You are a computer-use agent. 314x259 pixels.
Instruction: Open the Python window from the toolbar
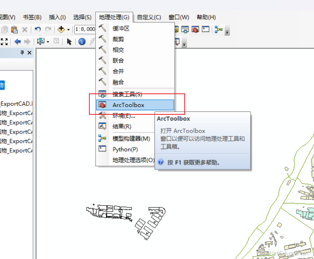[205, 29]
